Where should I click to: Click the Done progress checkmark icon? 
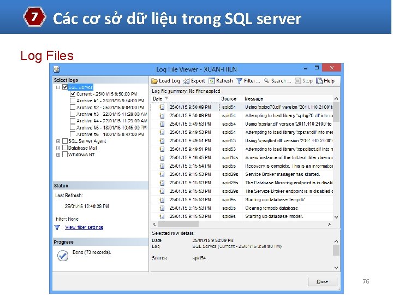point(63,256)
